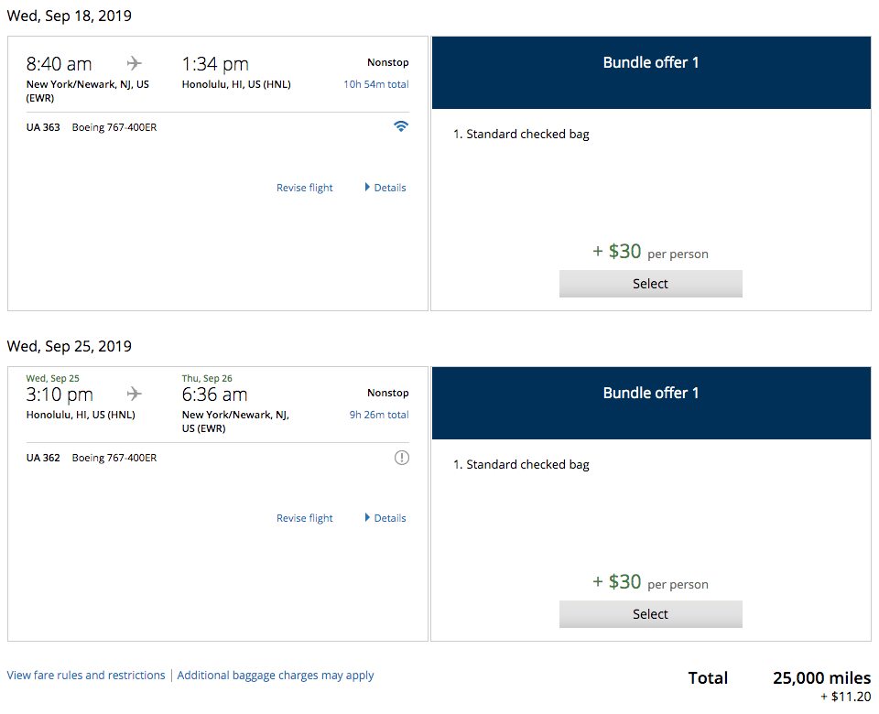Expand Details for the Sep 18 flight
The height and width of the screenshot is (714, 879).
point(385,188)
